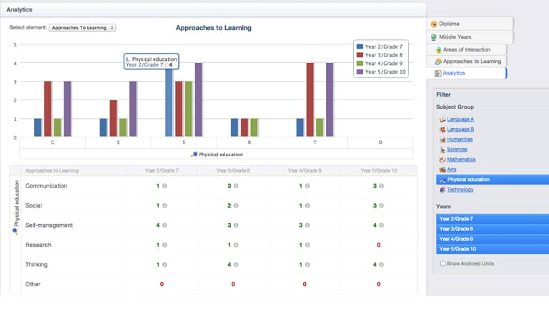This screenshot has width=549, height=330.
Task: Click the Middle Years globe icon
Action: click(434, 37)
